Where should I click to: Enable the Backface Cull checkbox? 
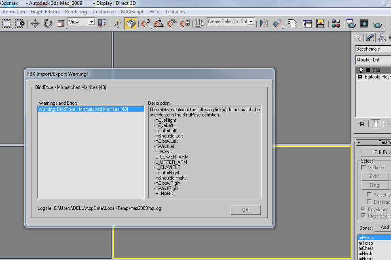(x=369, y=202)
